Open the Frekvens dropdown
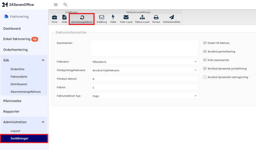256x150 pixels. (x=144, y=62)
